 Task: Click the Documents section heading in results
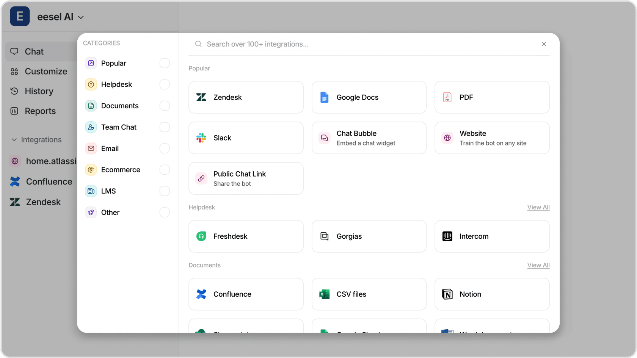click(x=204, y=265)
